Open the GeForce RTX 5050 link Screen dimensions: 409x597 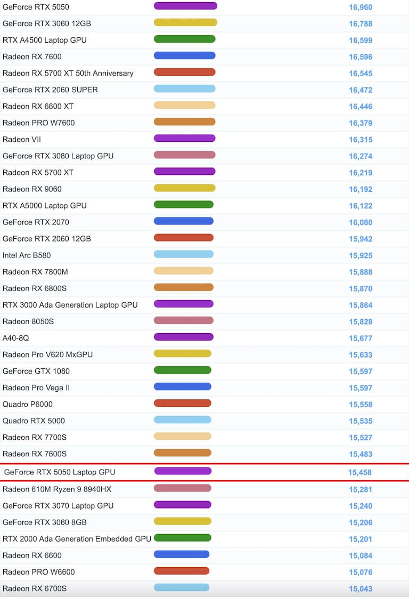coord(36,7)
